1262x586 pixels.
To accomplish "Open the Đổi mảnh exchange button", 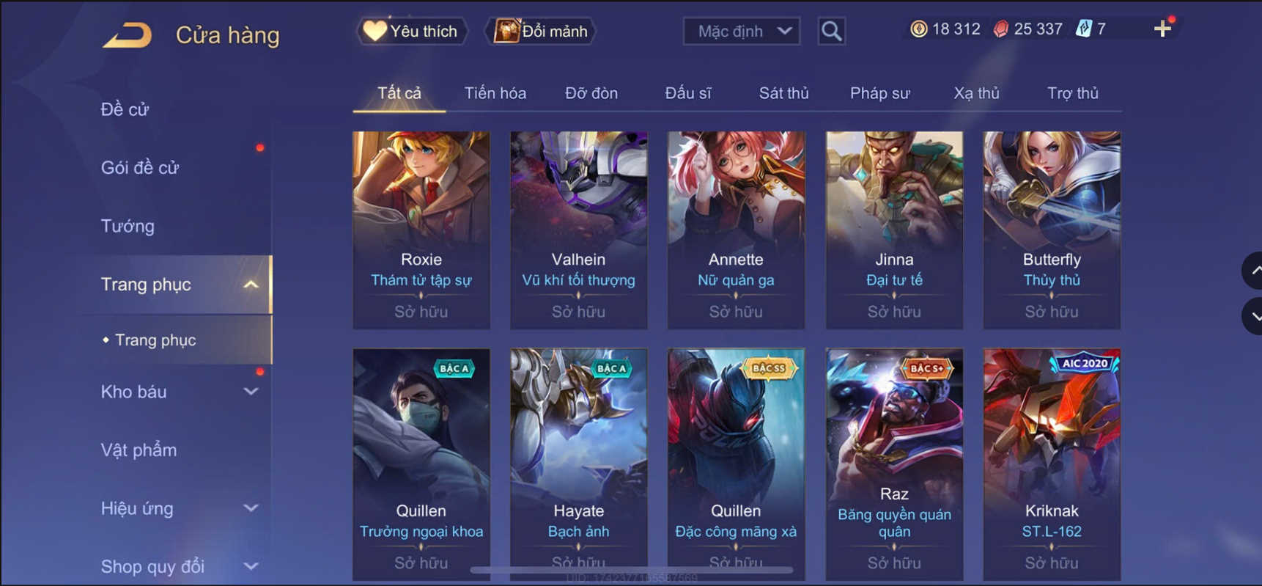I will coord(541,31).
